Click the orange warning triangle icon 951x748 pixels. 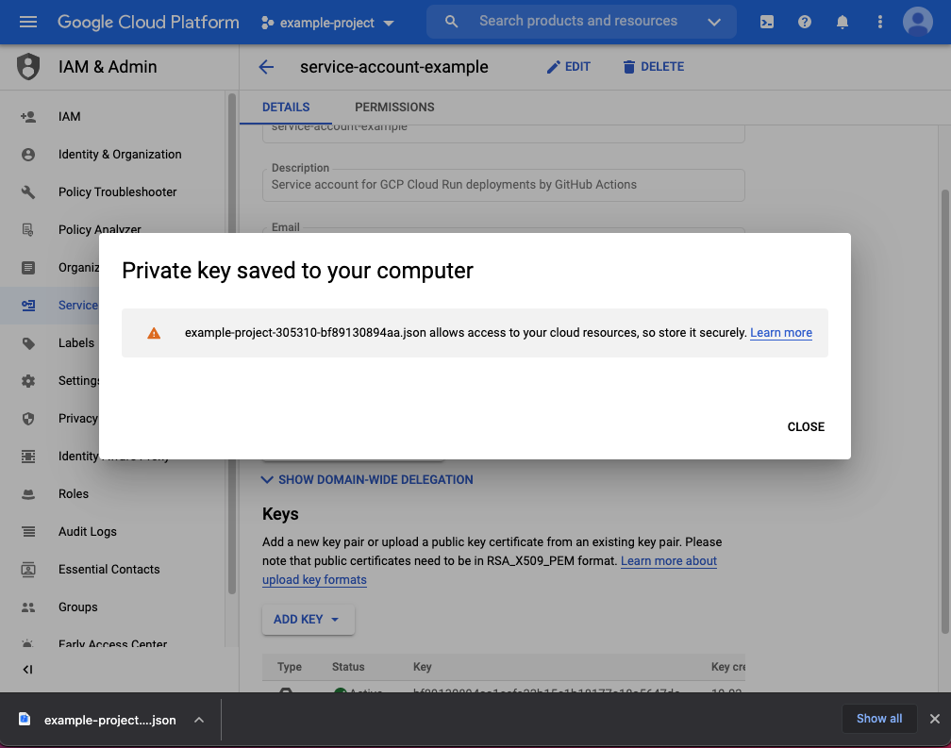tap(154, 333)
